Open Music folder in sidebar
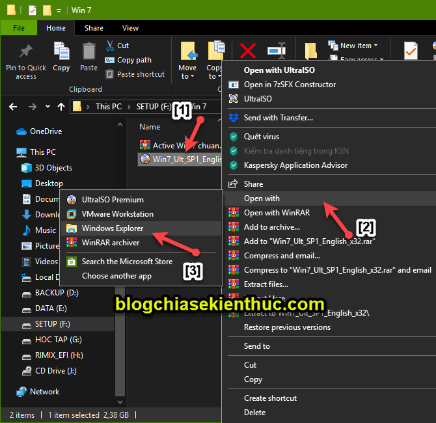This screenshot has height=423, width=436. 39,230
